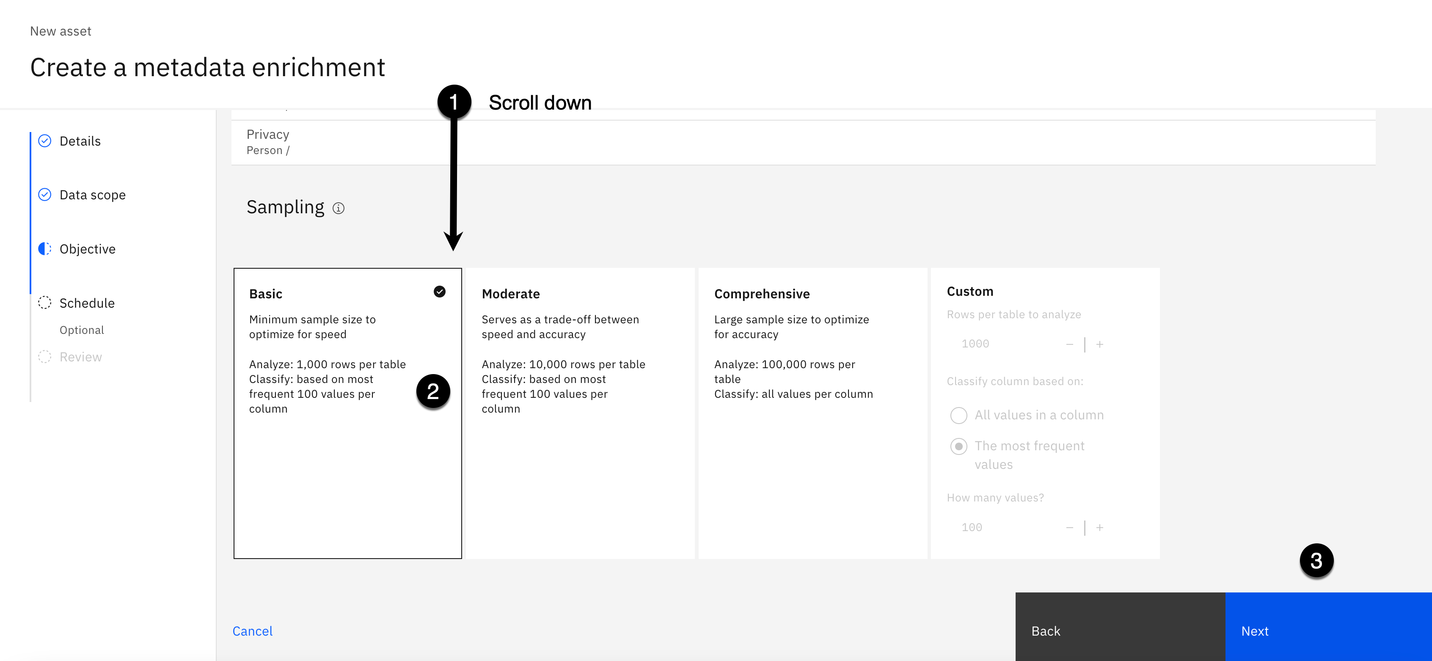The height and width of the screenshot is (661, 1432).
Task: Decrease rows per table with minus
Action: (1069, 344)
